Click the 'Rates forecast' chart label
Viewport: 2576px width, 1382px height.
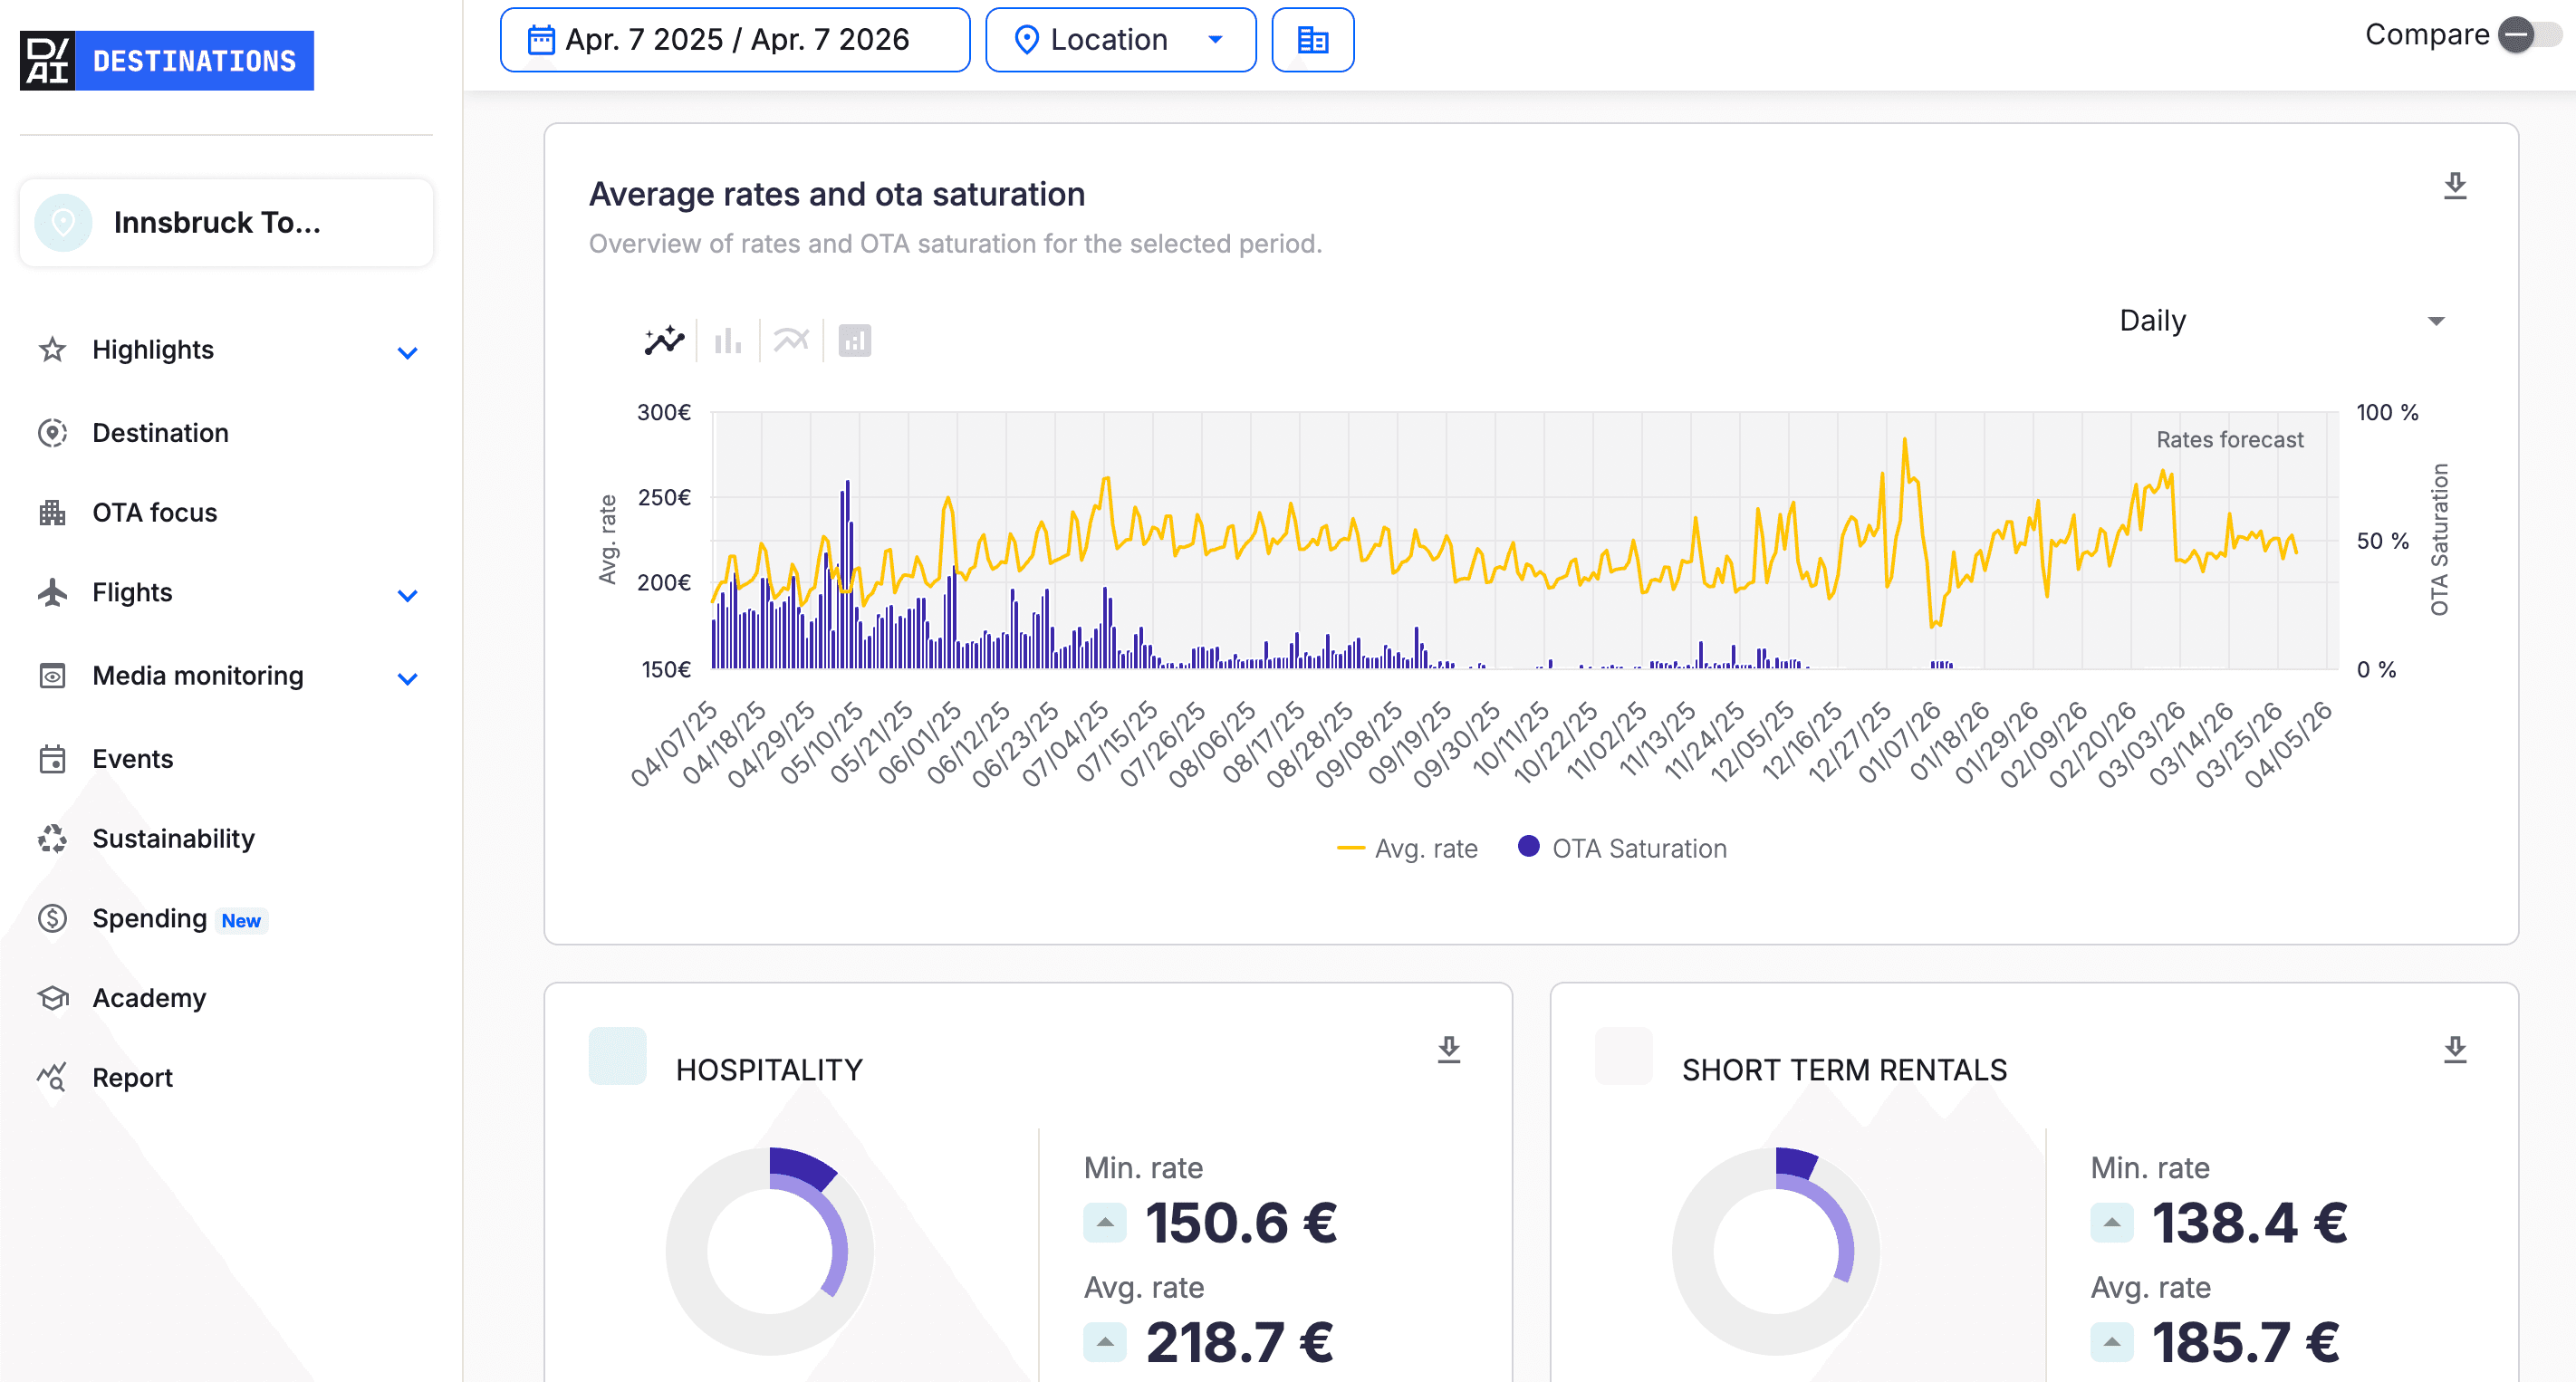coord(2229,439)
